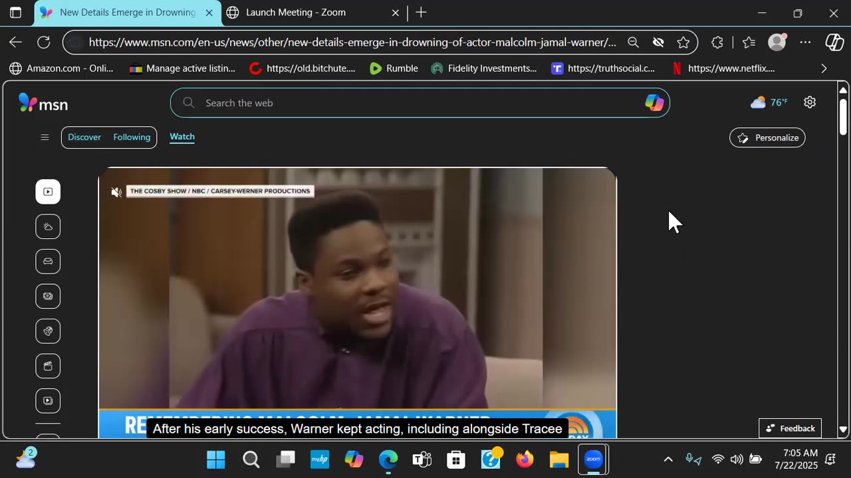The width and height of the screenshot is (851, 478).
Task: Launch Firefox from the taskbar
Action: 525,459
